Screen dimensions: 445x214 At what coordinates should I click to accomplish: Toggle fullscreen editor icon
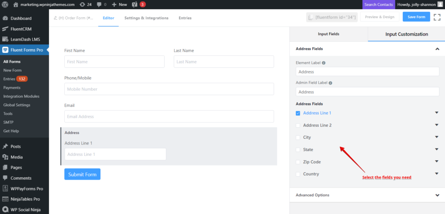point(437,17)
